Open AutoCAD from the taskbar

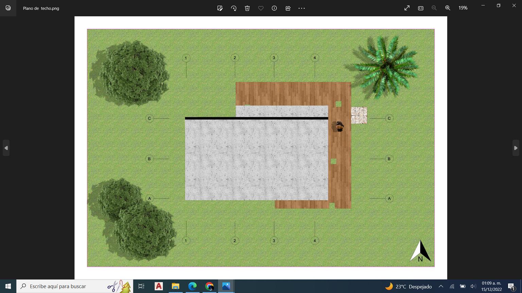pyautogui.click(x=159, y=286)
